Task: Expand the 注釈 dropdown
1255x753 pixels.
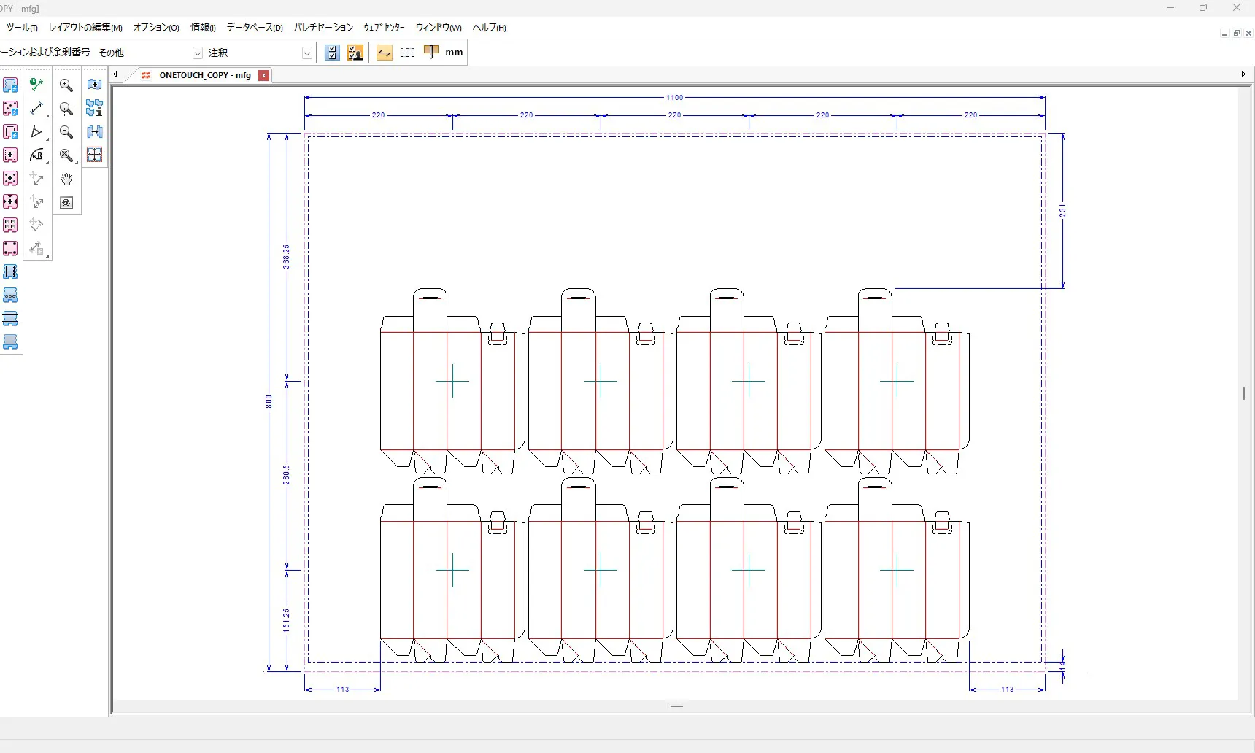Action: click(x=307, y=53)
